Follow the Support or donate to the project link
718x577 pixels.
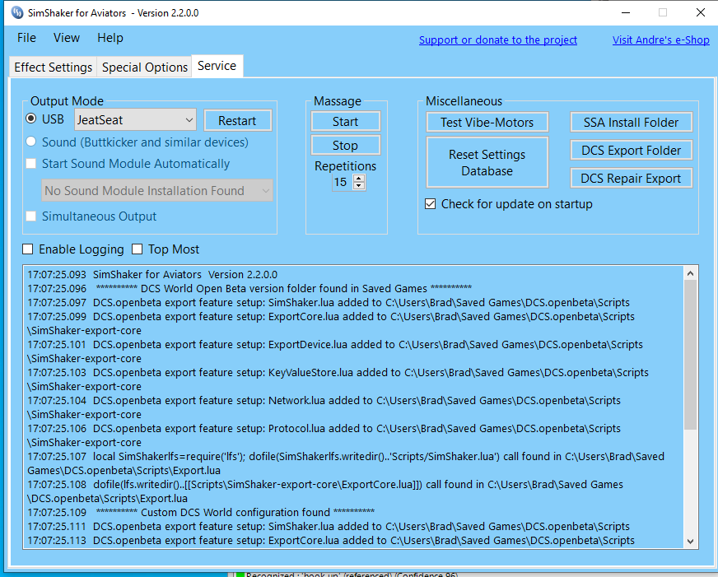tap(498, 40)
